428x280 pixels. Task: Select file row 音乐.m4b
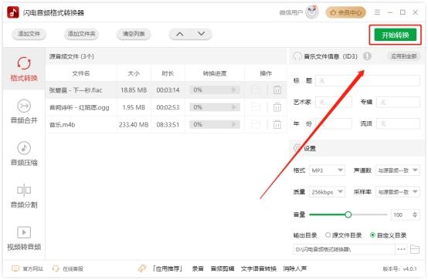(166, 125)
